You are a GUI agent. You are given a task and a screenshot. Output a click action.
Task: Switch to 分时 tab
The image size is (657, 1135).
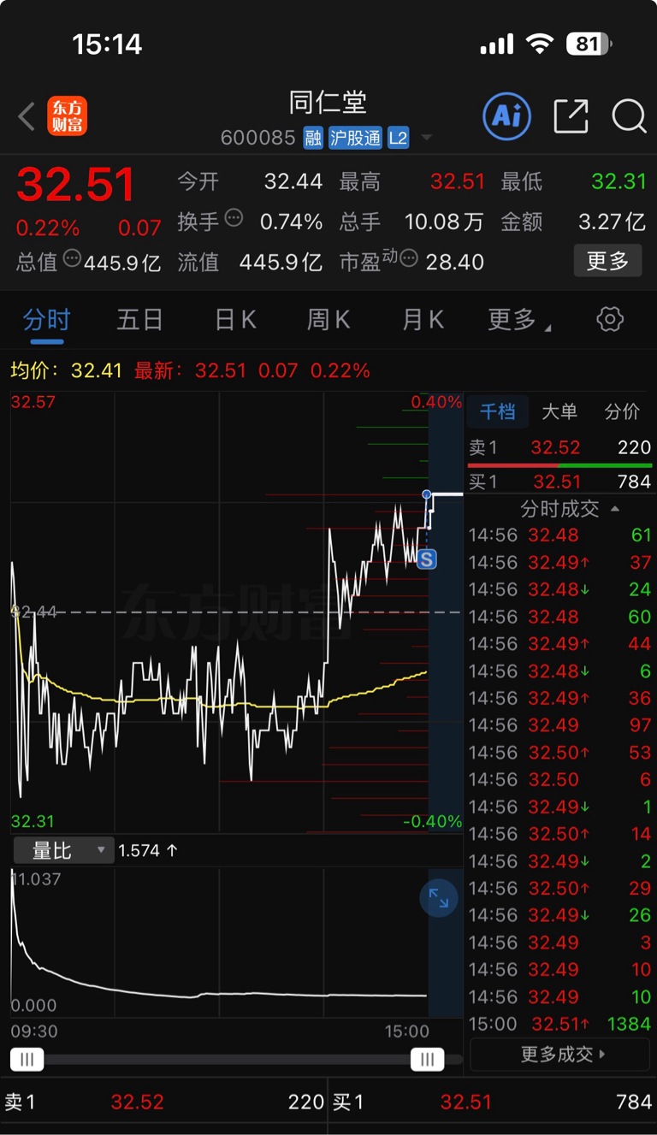(46, 321)
